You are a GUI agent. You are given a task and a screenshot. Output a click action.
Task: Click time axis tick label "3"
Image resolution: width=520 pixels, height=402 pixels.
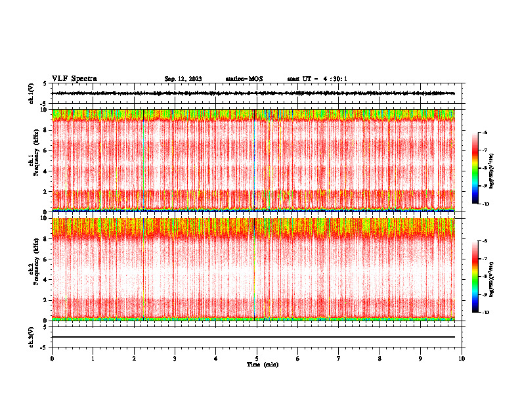click(175, 359)
